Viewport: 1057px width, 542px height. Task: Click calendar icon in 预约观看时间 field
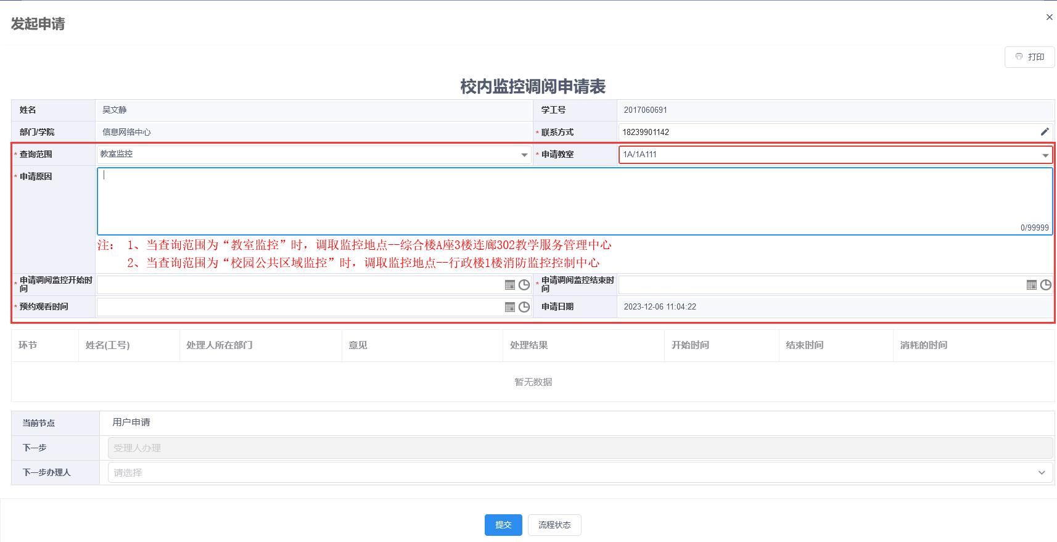pyautogui.click(x=510, y=307)
